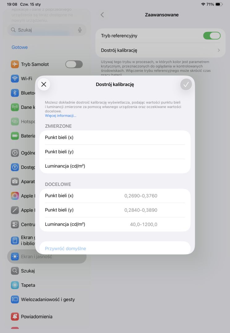Select Ekran i jasność in sidebar

pyautogui.click(x=47, y=257)
